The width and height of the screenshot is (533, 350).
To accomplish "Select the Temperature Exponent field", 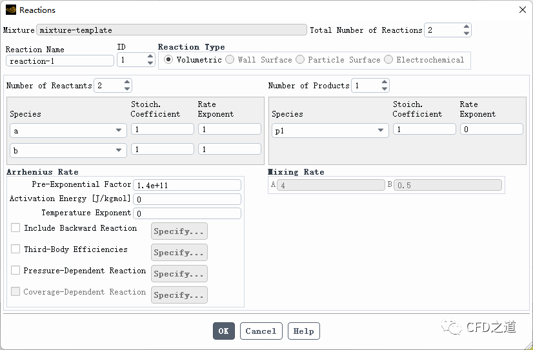I will (x=186, y=213).
